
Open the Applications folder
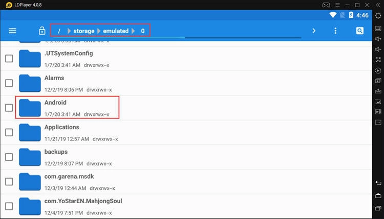coord(61,127)
